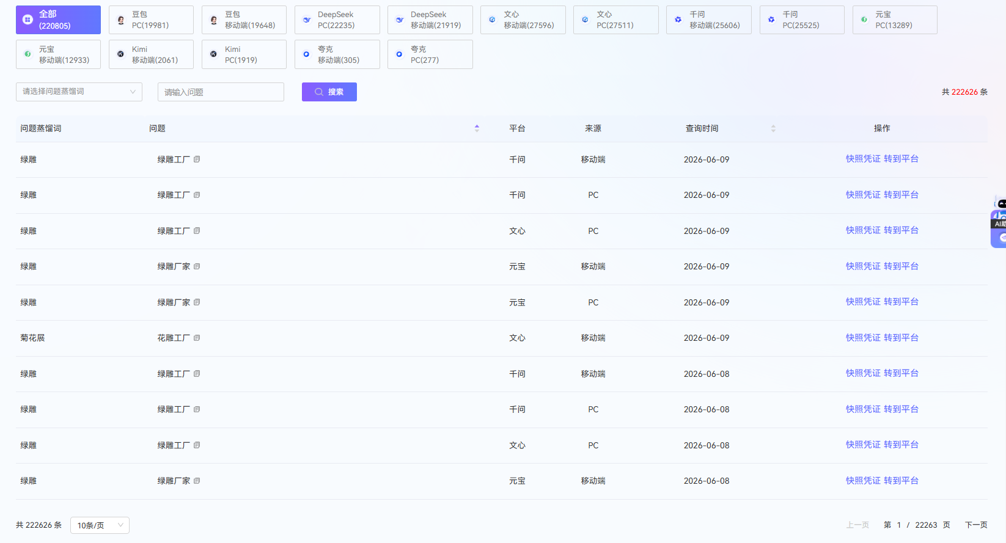
Task: Open 快照凭证 in the 花雕工厂 row
Action: click(x=863, y=338)
